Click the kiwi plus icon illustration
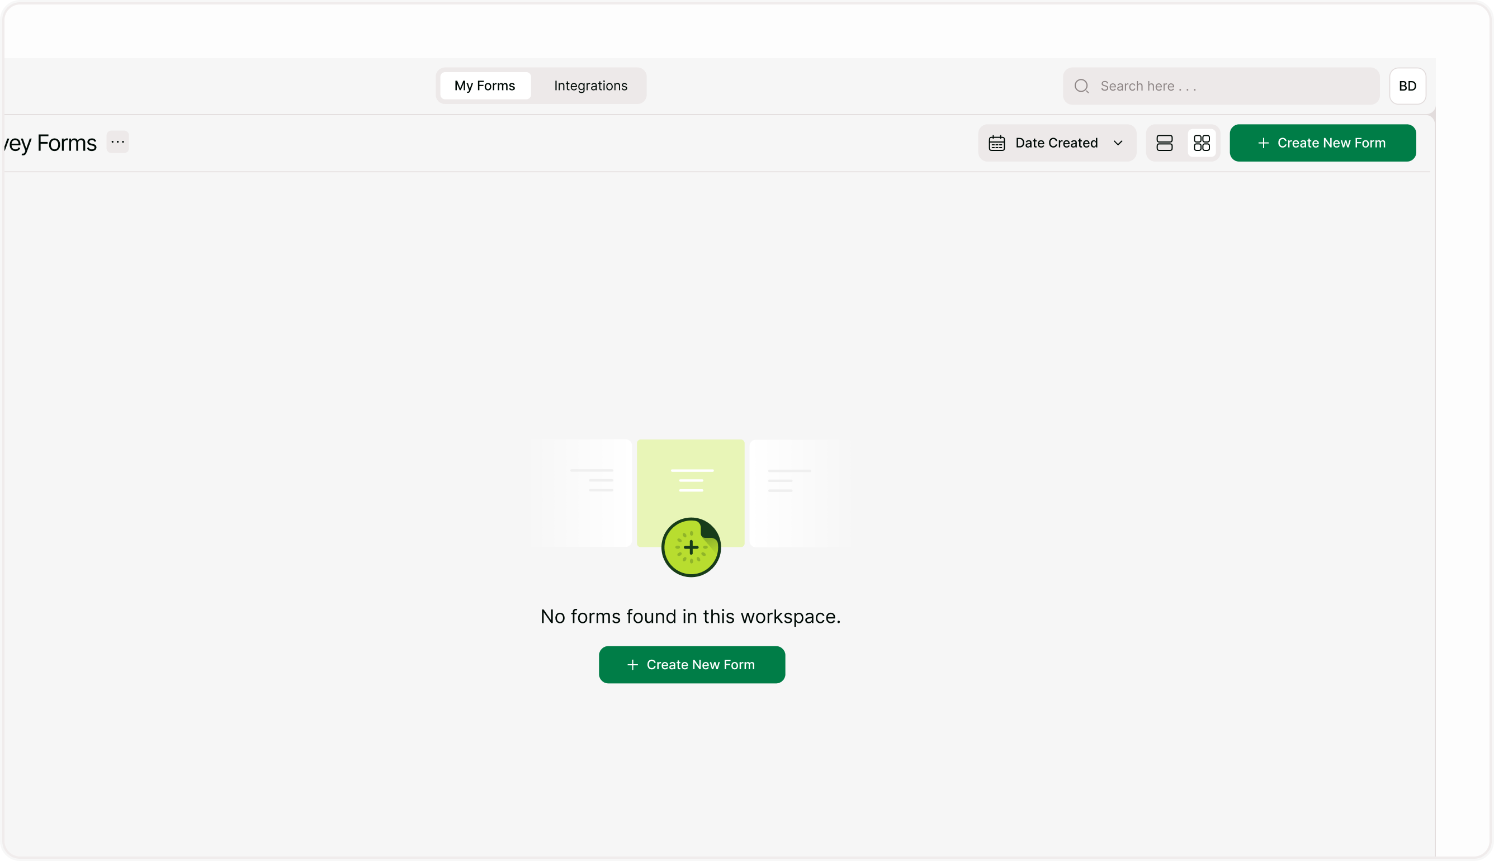 691,547
